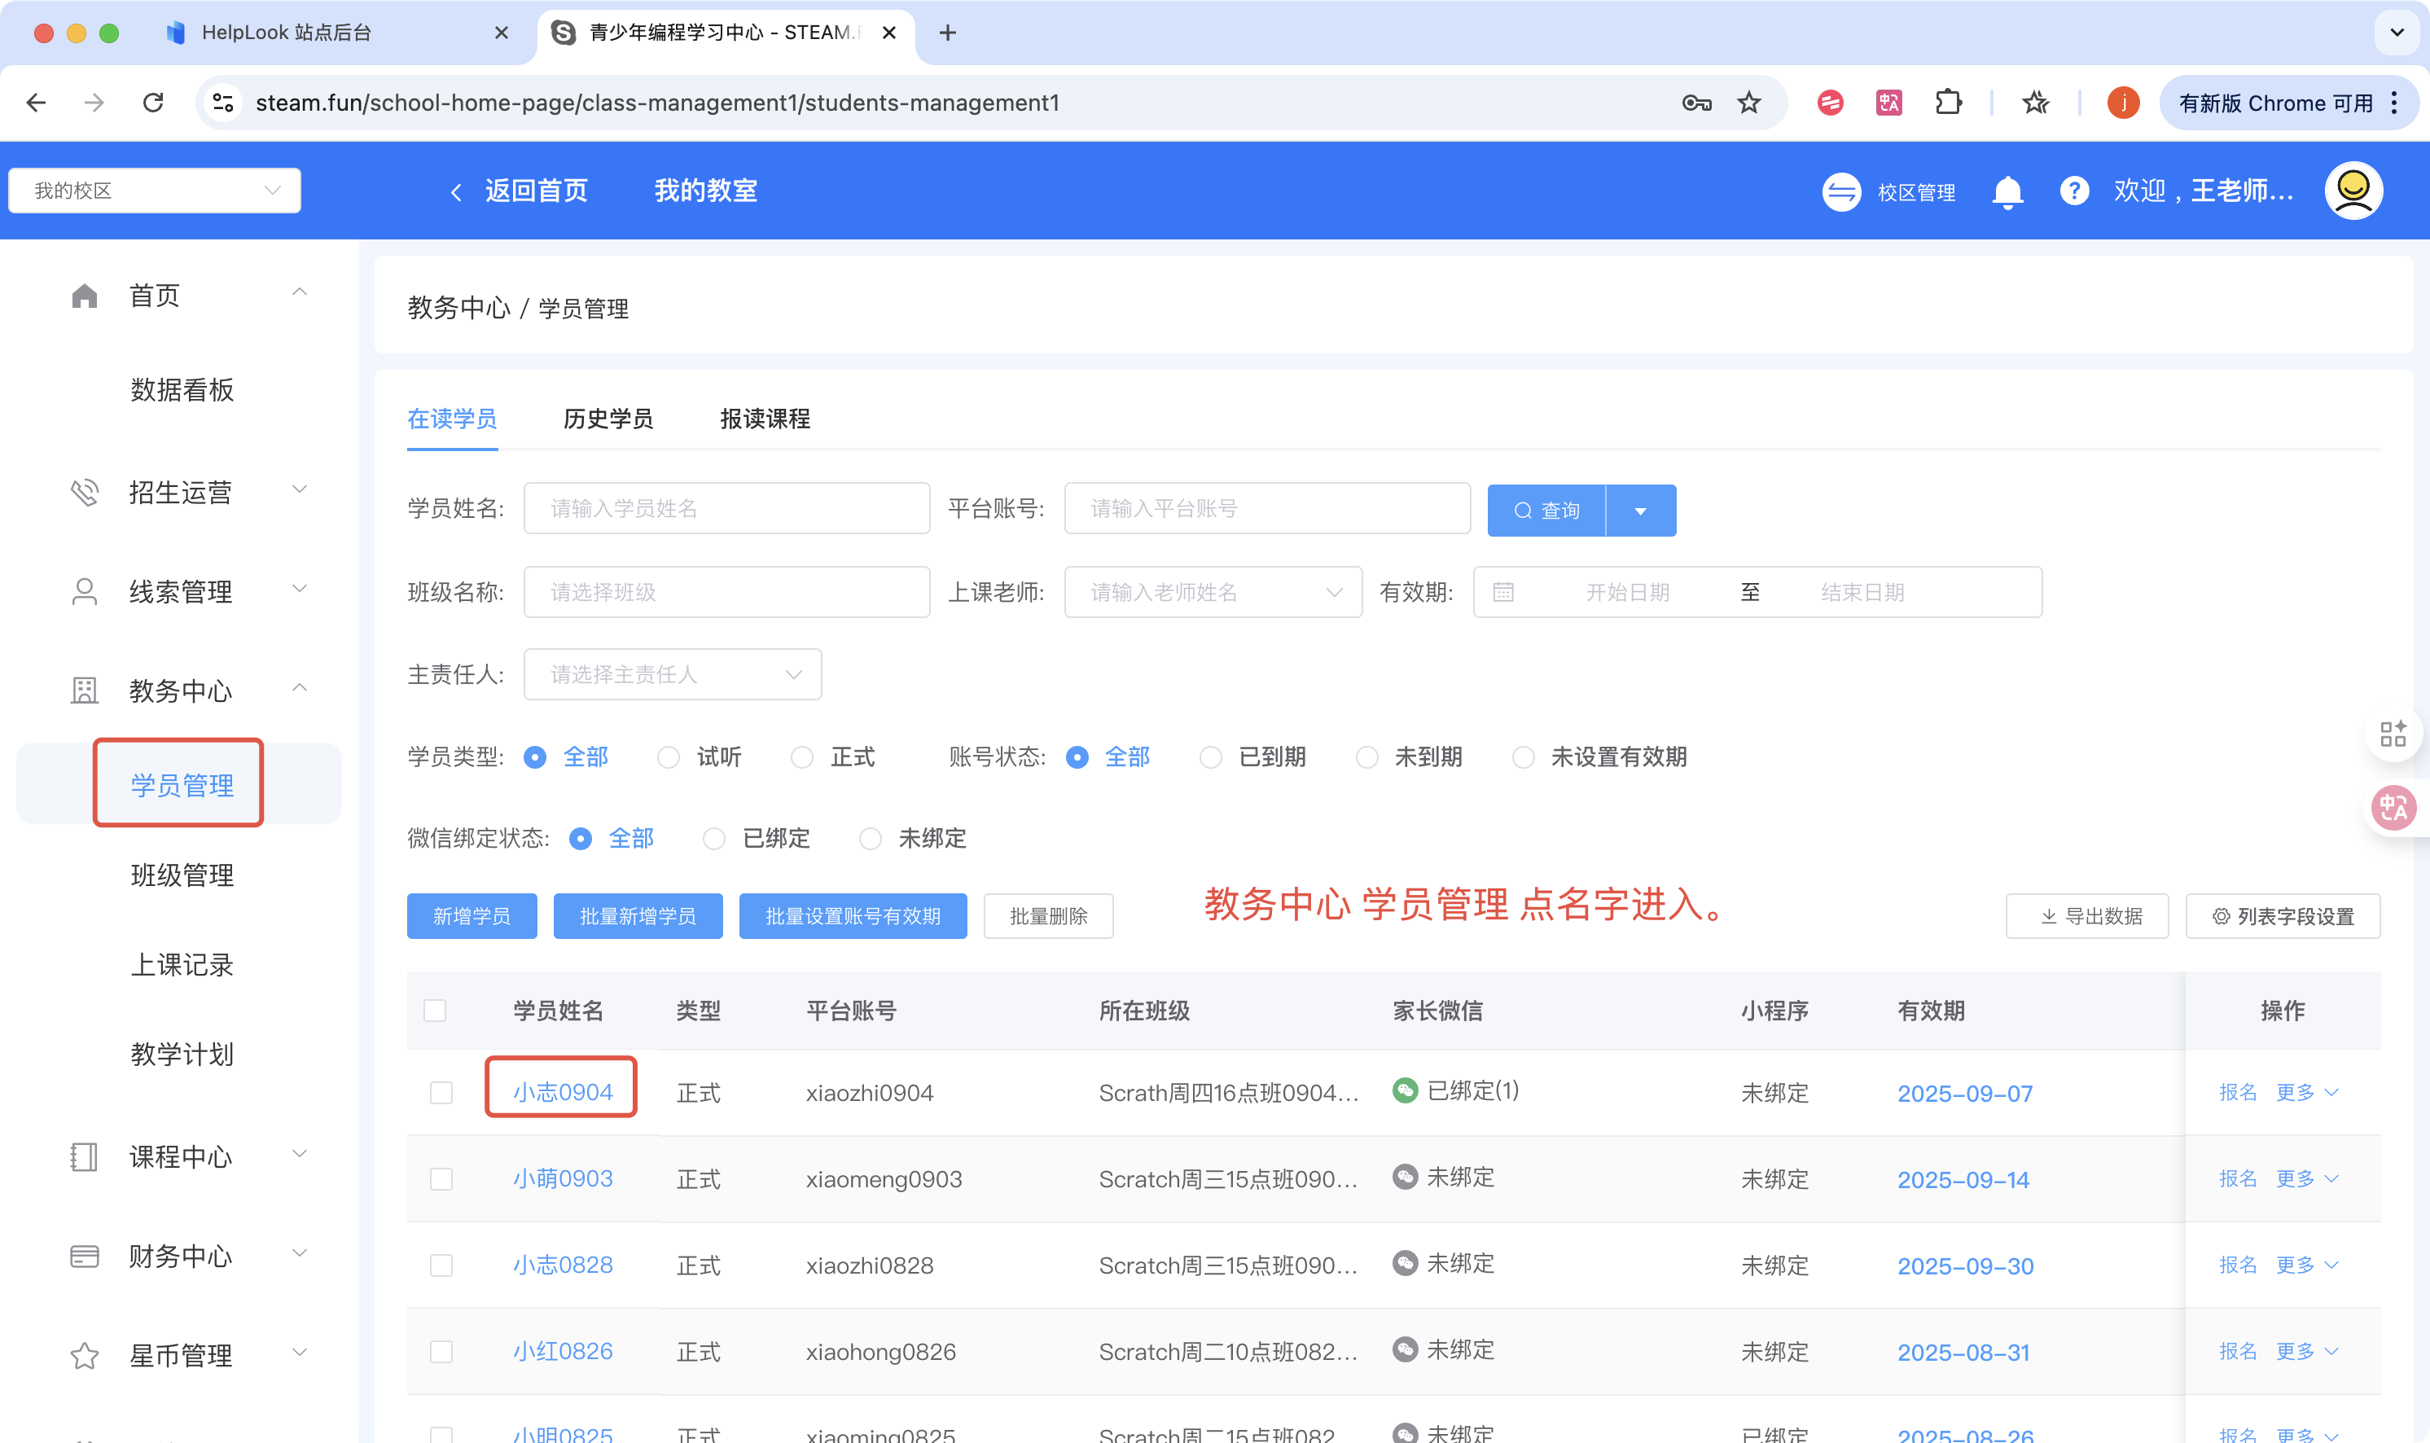
Task: Click 导出数据 export icon button
Action: click(x=2086, y=915)
